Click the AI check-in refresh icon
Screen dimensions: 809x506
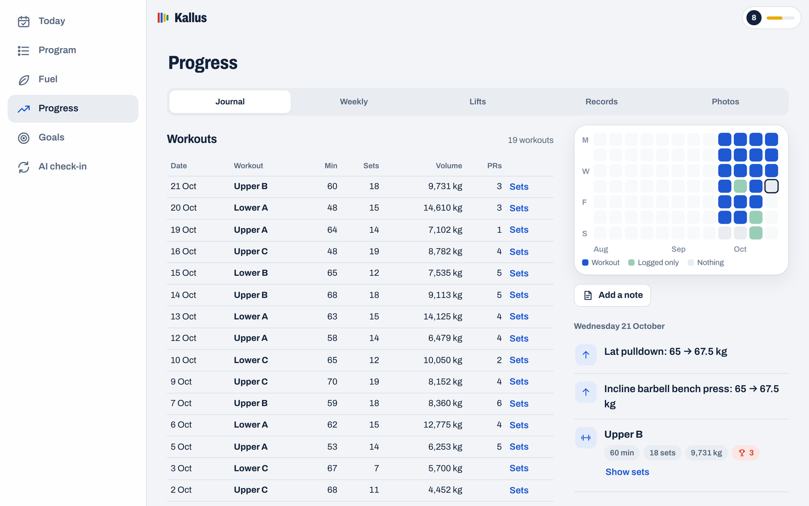[x=24, y=167]
